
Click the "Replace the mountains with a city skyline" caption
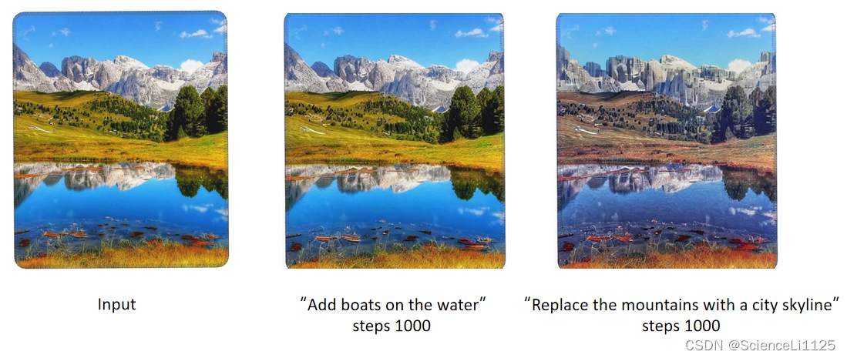point(682,305)
